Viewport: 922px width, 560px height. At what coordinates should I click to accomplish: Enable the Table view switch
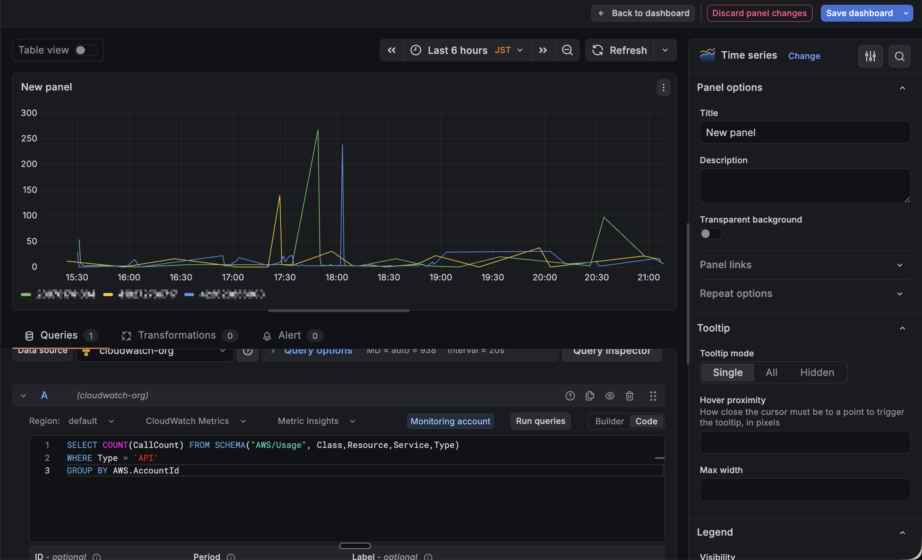(86, 50)
